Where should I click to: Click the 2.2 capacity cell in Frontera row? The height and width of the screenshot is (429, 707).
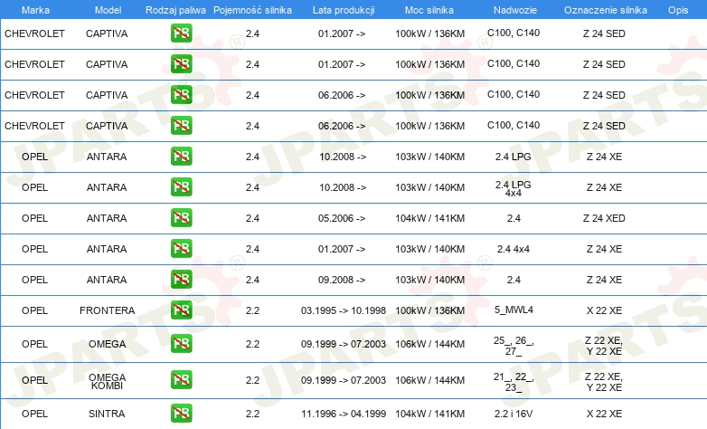pos(252,310)
